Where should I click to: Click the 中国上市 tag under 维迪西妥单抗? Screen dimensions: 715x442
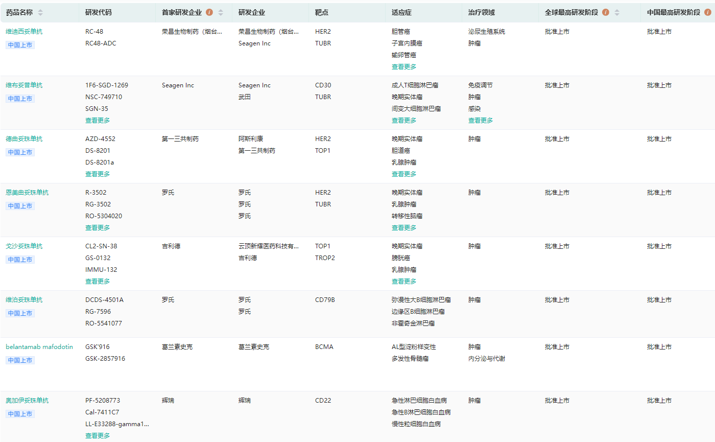20,45
